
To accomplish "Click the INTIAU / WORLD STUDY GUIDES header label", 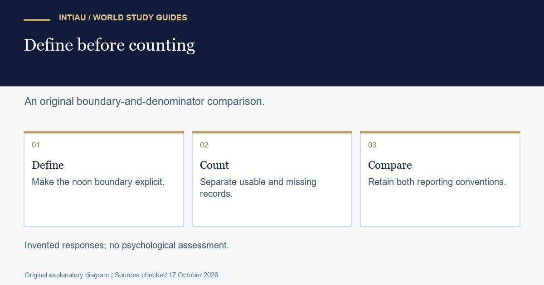I will pos(123,18).
